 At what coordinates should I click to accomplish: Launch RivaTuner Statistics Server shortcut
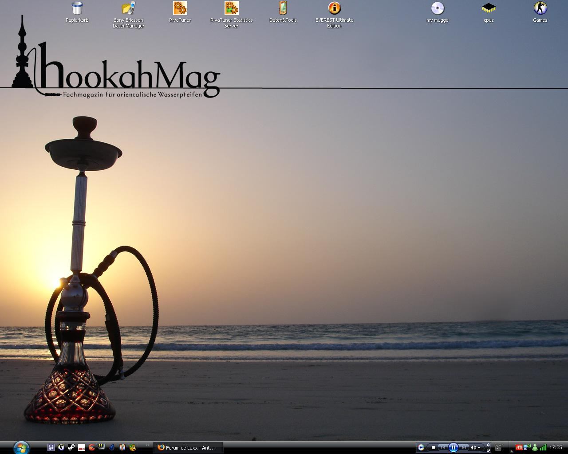click(231, 15)
